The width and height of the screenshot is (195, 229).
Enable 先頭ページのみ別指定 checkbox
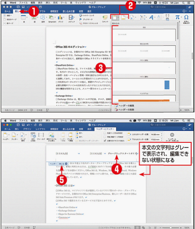click(105, 133)
